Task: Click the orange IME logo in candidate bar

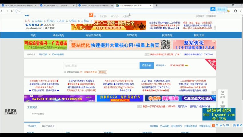Action: tap(91, 15)
